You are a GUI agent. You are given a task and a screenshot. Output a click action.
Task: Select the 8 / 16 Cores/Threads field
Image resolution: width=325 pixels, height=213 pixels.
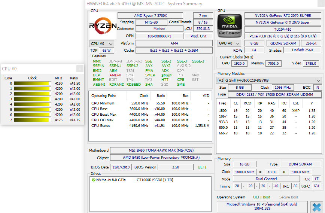[x=203, y=22]
